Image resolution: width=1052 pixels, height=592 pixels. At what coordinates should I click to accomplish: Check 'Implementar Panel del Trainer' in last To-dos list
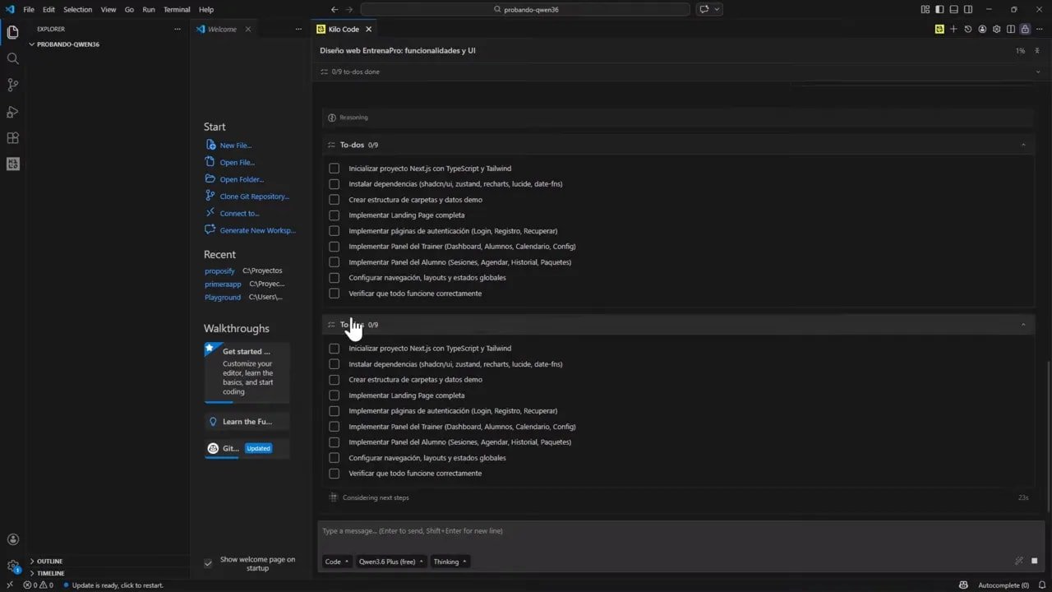(x=334, y=426)
